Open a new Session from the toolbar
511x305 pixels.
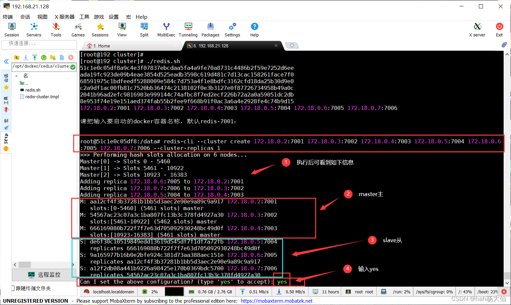click(11, 30)
